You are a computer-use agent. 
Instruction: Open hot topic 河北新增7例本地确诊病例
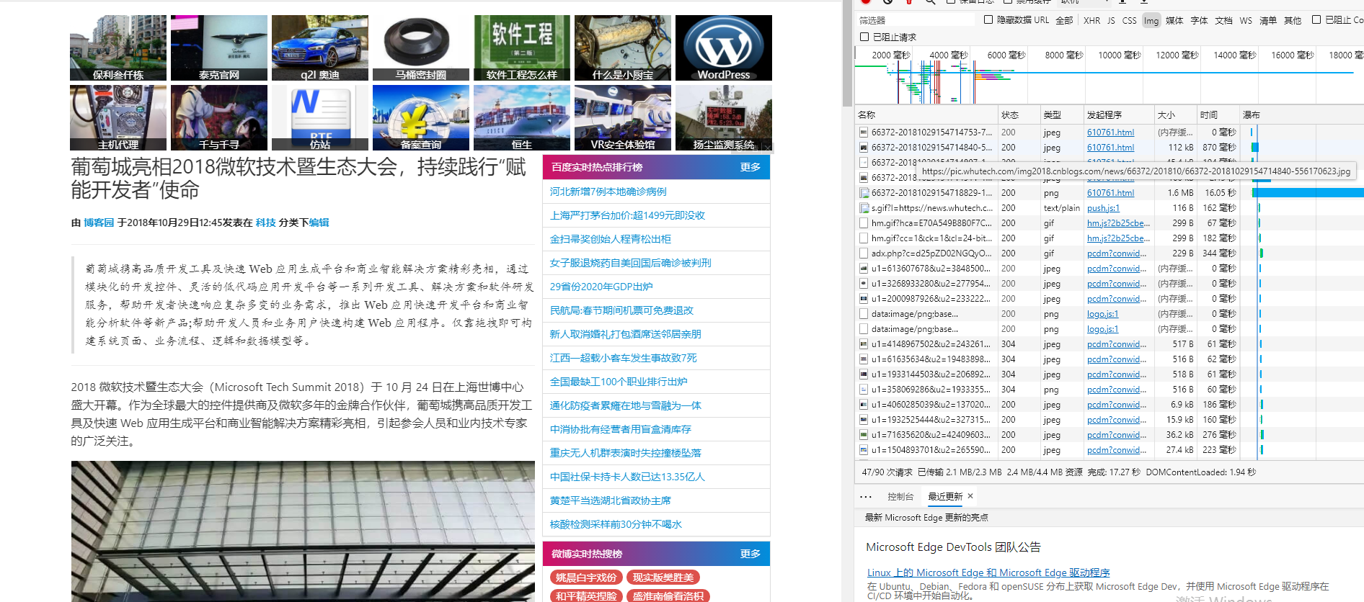608,192
